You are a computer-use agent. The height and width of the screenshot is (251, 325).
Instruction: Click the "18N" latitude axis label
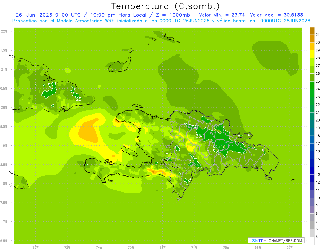tap(5, 184)
